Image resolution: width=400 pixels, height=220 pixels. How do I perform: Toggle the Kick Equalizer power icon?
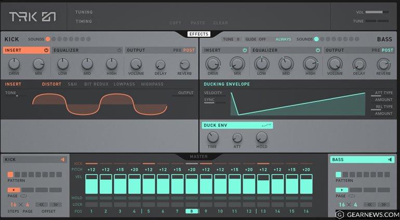pyautogui.click(x=119, y=50)
